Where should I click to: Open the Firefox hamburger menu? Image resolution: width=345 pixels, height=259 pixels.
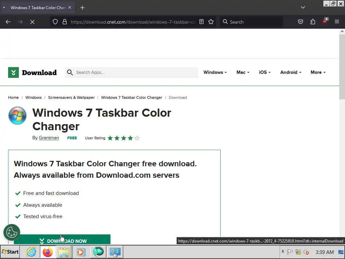coord(337,22)
